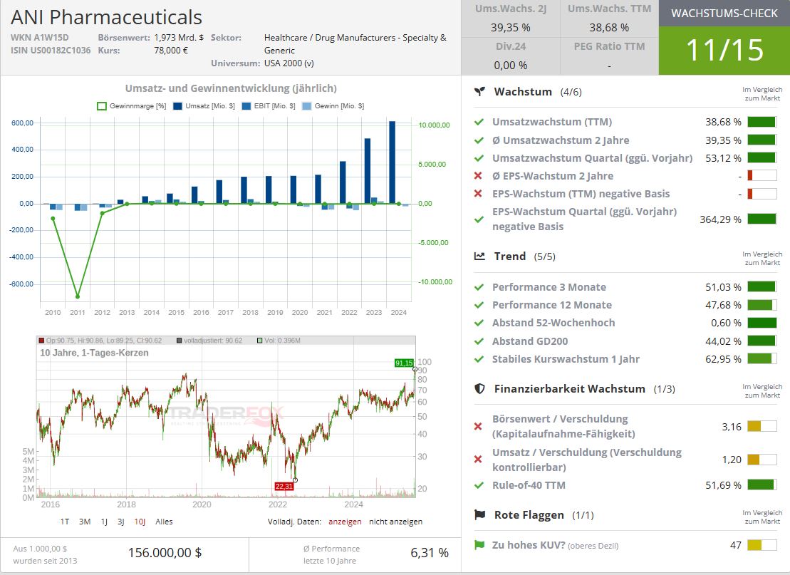Click the grey square before volladjustiert
The image size is (790, 575).
point(180,341)
